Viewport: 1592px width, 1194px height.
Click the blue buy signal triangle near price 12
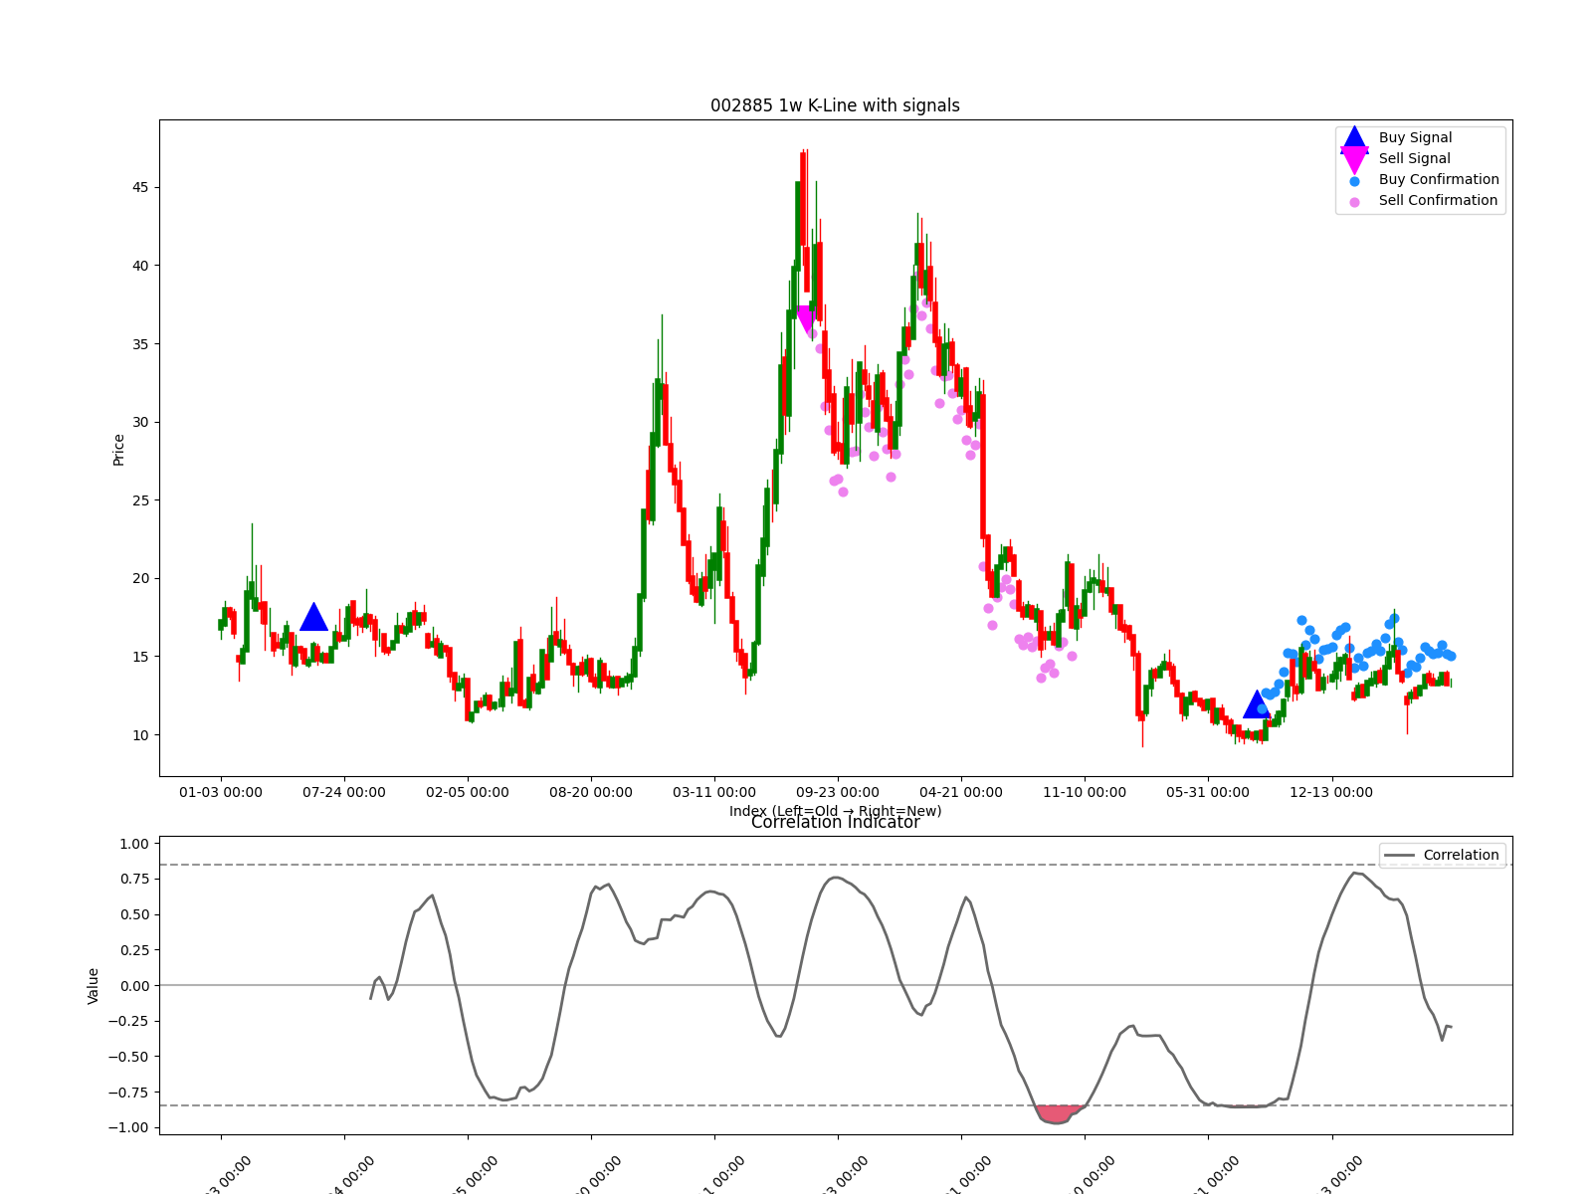[1257, 704]
